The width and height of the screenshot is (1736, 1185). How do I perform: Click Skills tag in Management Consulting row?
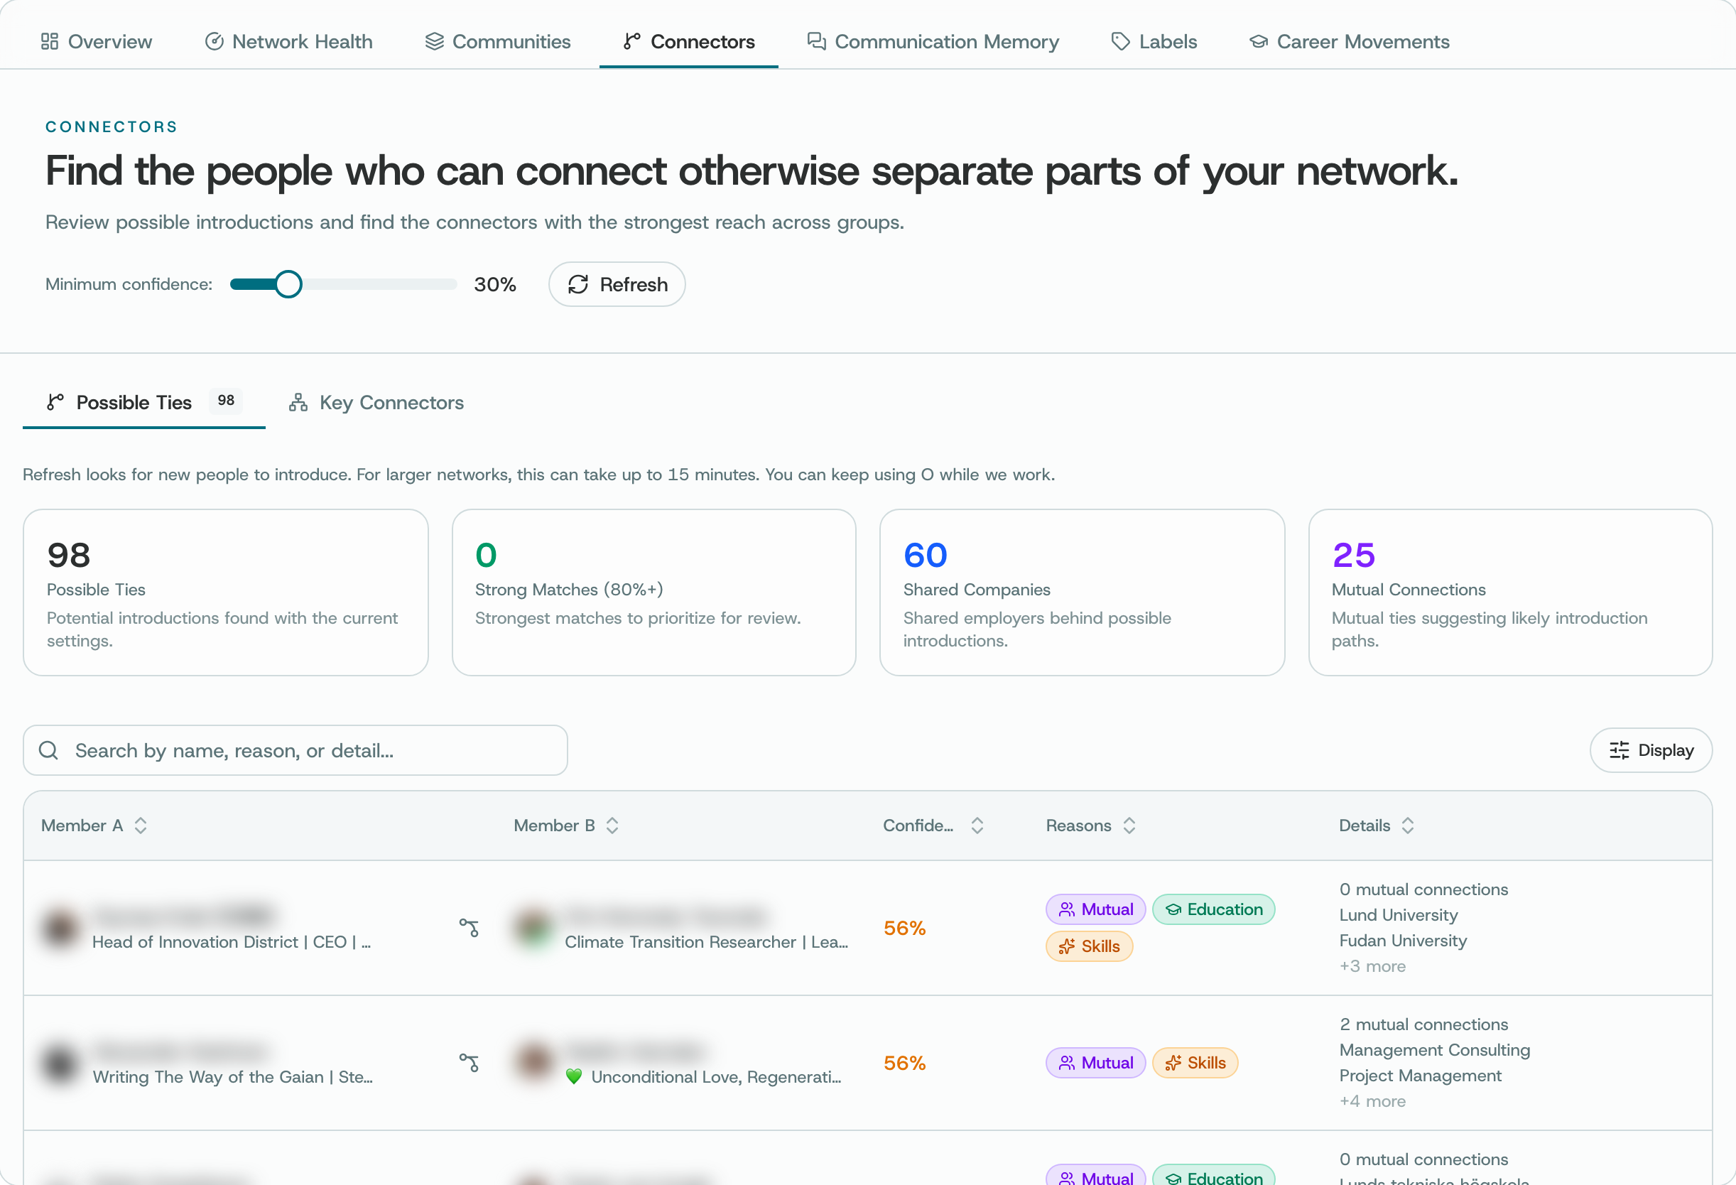[1195, 1063]
